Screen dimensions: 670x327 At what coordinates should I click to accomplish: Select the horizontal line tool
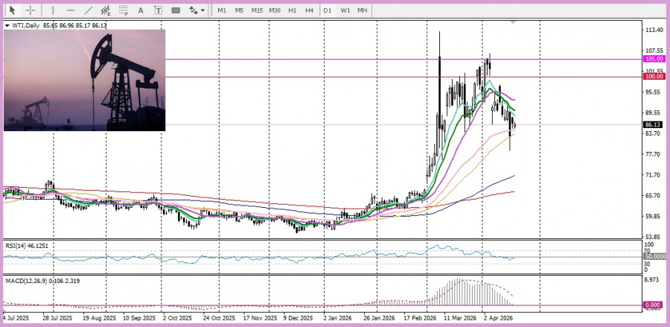coord(71,10)
